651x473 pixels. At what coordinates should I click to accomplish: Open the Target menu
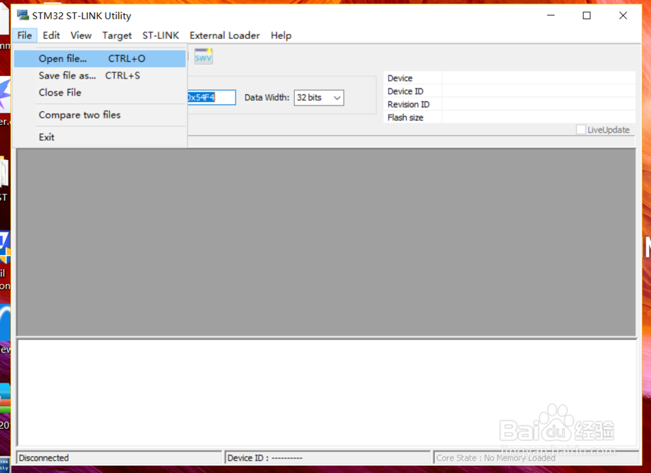point(117,35)
